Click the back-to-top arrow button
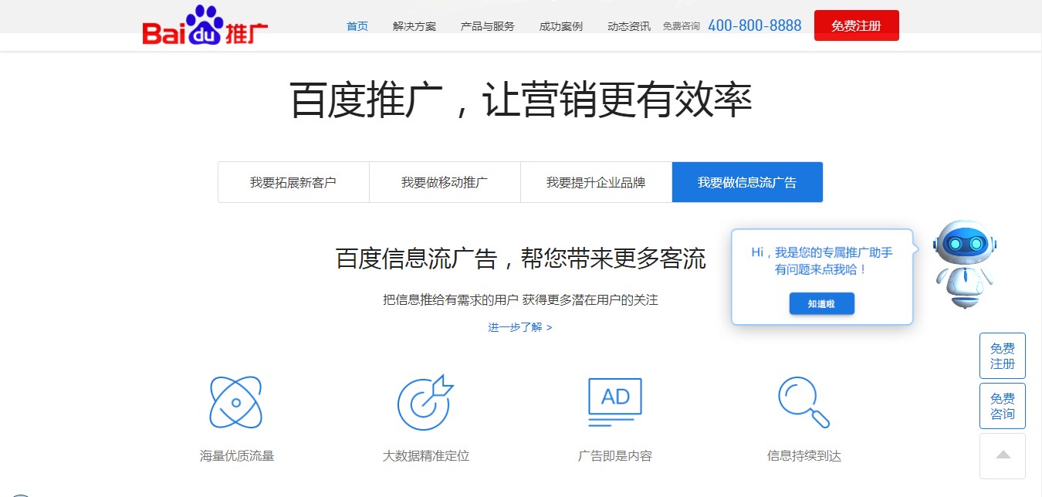 (1003, 456)
